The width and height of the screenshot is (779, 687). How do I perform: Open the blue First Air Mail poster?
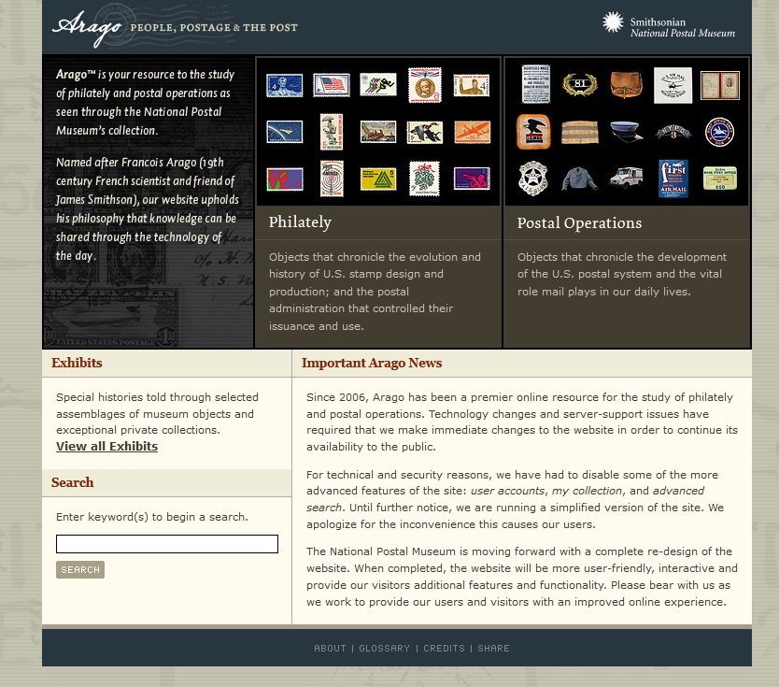pos(673,179)
